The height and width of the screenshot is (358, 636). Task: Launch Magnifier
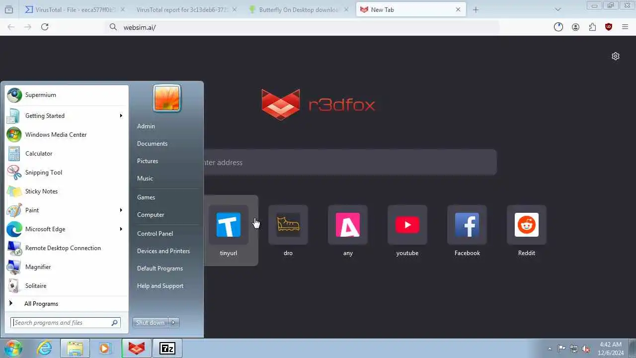tap(67, 267)
